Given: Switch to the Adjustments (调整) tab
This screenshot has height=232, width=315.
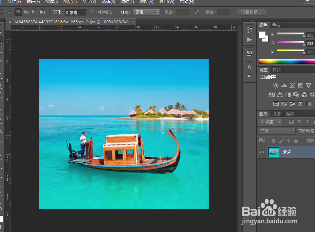Looking at the screenshot, I should (264, 70).
